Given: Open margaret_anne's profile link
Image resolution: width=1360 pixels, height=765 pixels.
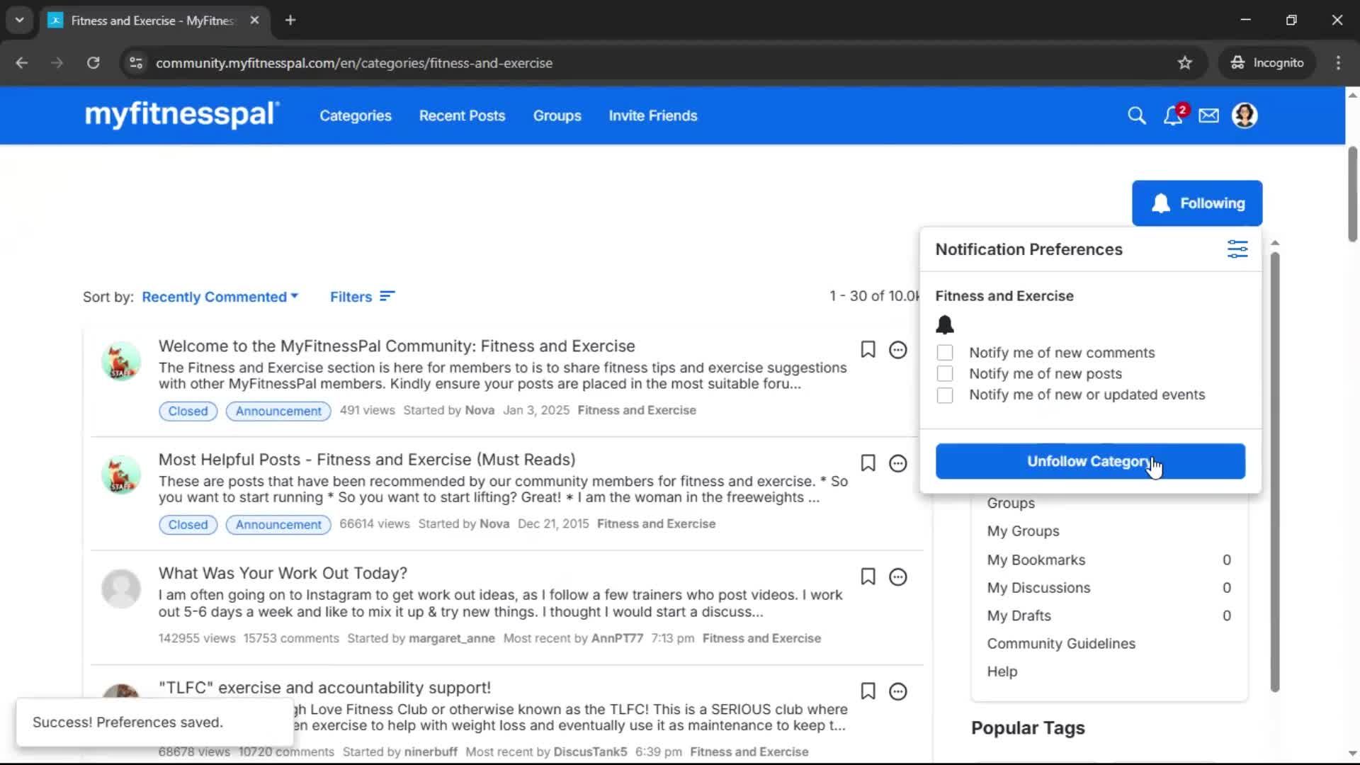Looking at the screenshot, I should point(452,638).
